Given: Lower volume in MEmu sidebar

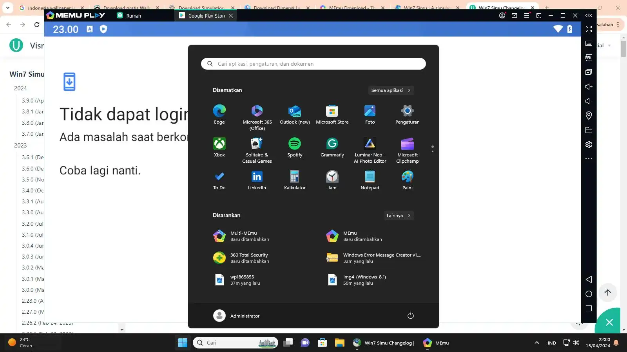Looking at the screenshot, I should [589, 101].
